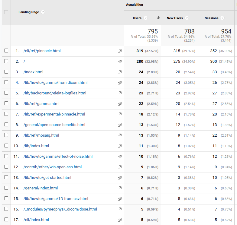237x225 pixels.
Task: Click the Landing Page column header
Action: coord(29,12)
